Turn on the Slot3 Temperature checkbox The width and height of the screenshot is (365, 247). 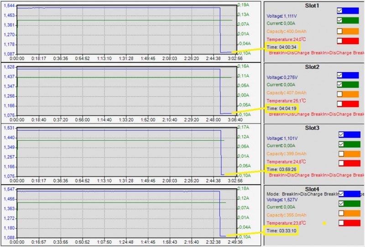[x=342, y=163]
